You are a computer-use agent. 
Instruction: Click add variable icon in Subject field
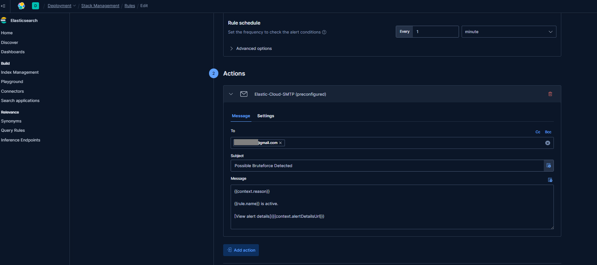[x=549, y=166]
